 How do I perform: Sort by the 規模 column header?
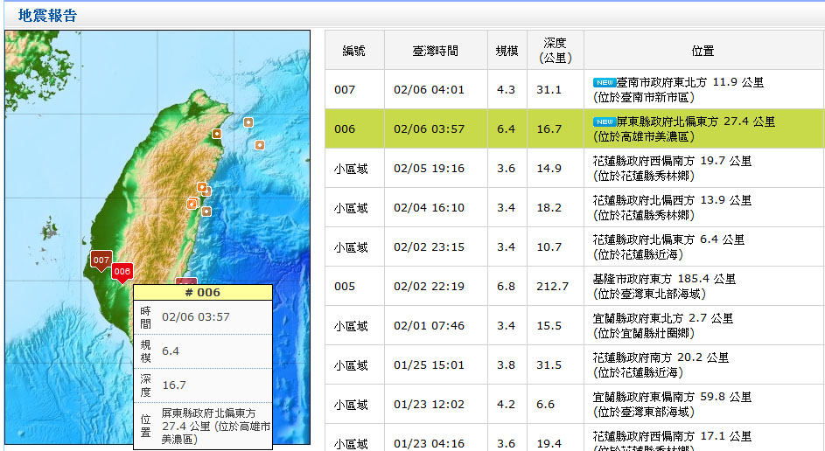pos(507,52)
